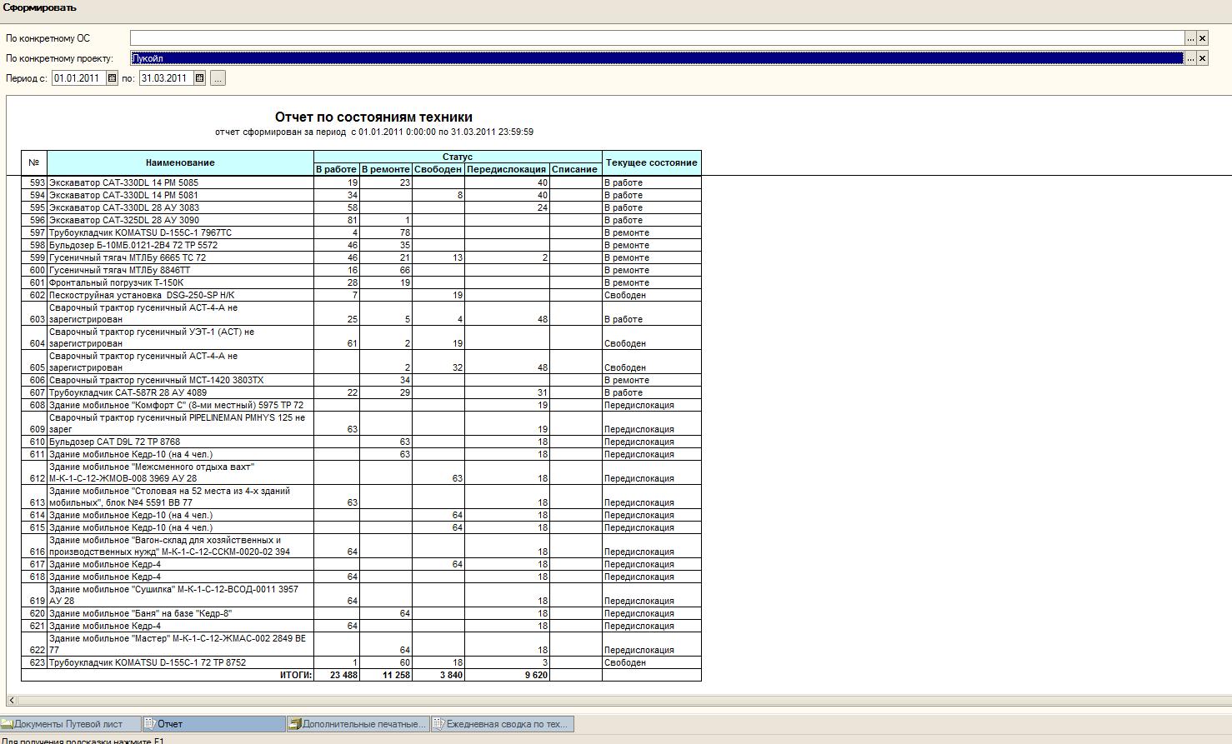Screen dimensions: 1232x744
Task: Click row number 593 cell
Action: [x=34, y=182]
